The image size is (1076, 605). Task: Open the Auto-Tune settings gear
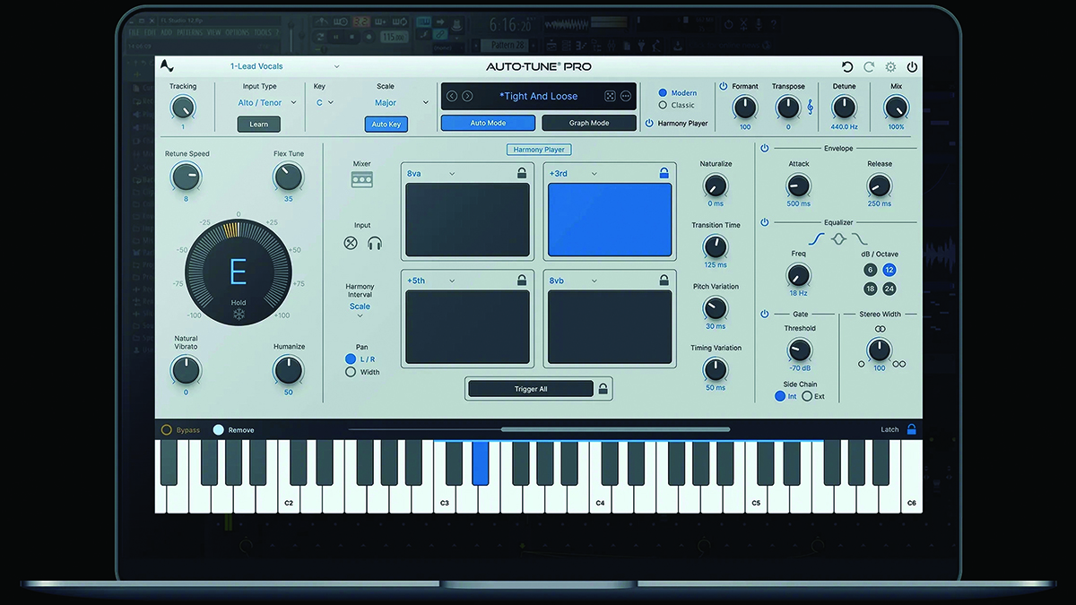[x=890, y=67]
